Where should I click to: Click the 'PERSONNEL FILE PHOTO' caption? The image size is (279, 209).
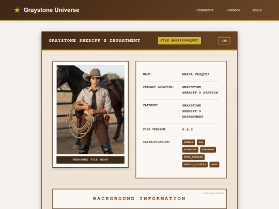point(90,159)
